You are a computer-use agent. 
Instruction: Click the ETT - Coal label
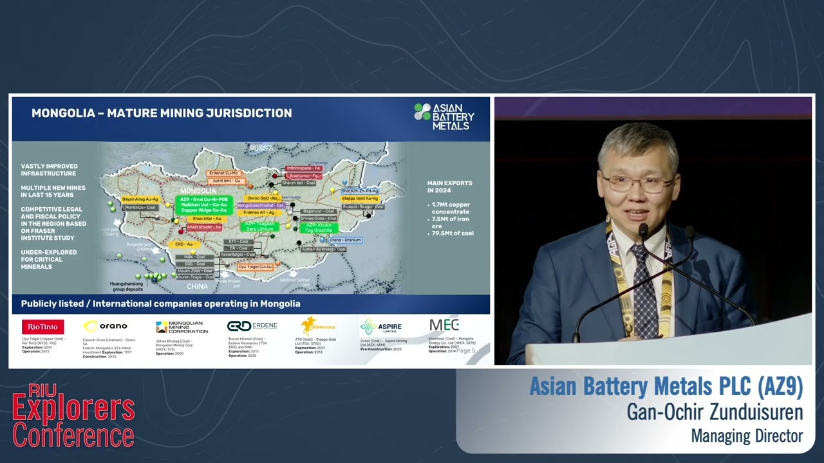[x=239, y=241]
